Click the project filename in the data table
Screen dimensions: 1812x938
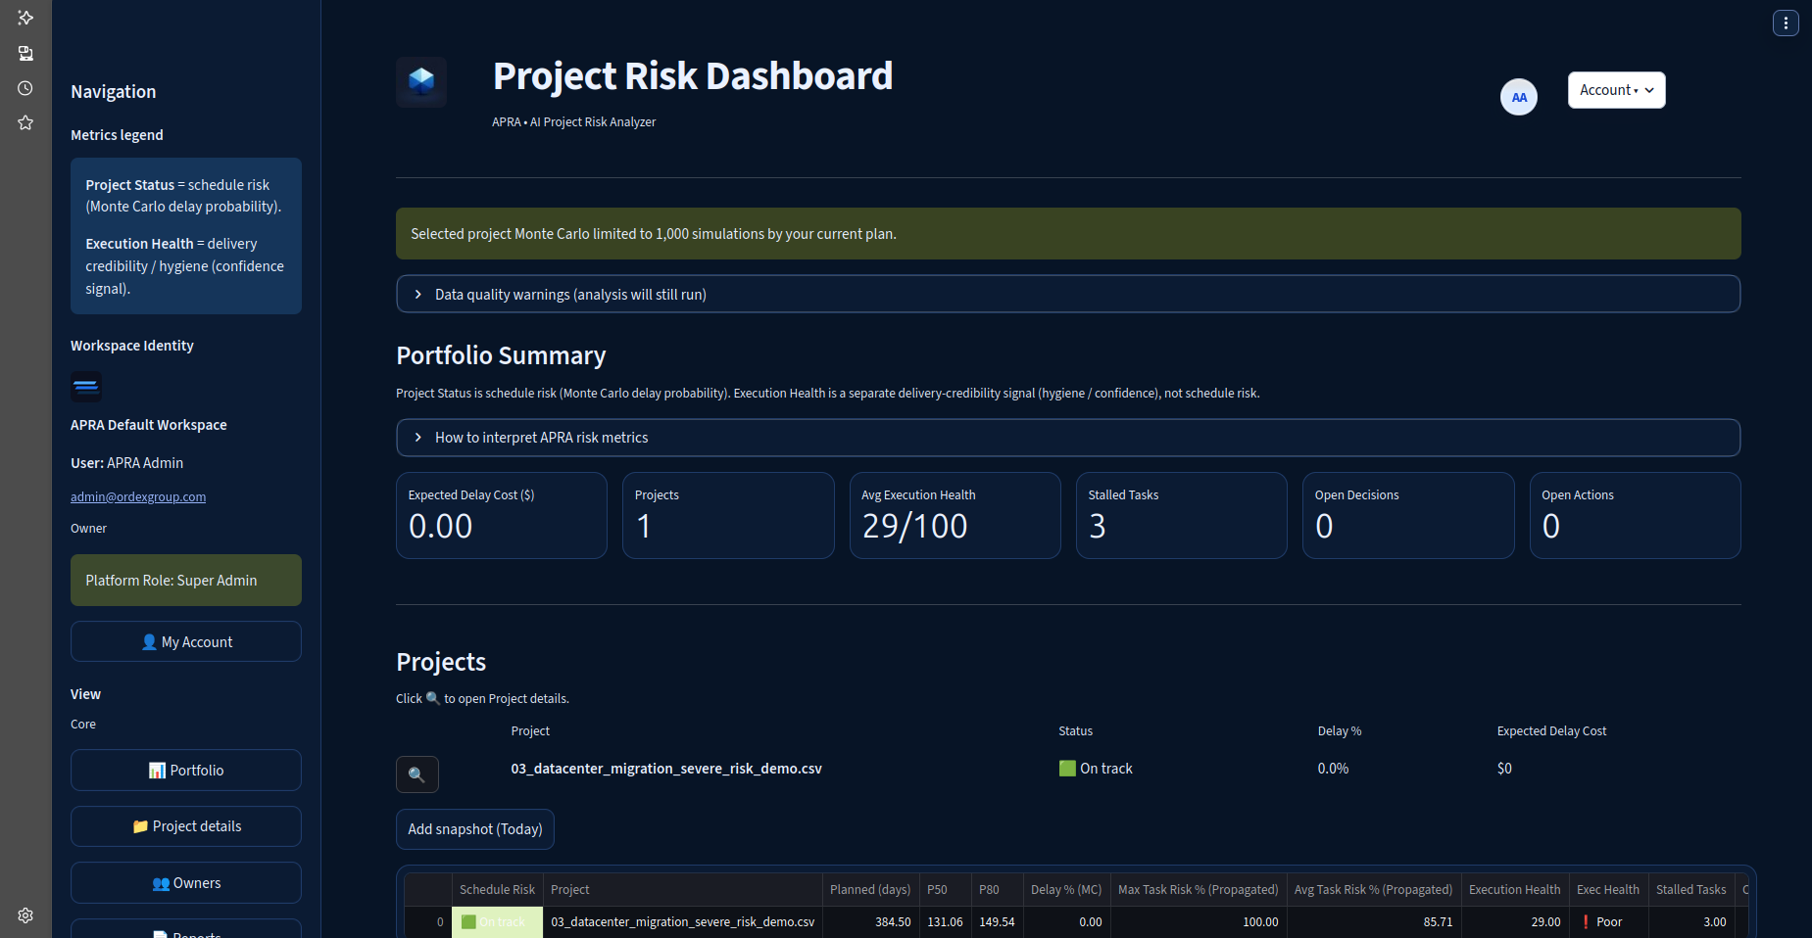[x=682, y=921]
